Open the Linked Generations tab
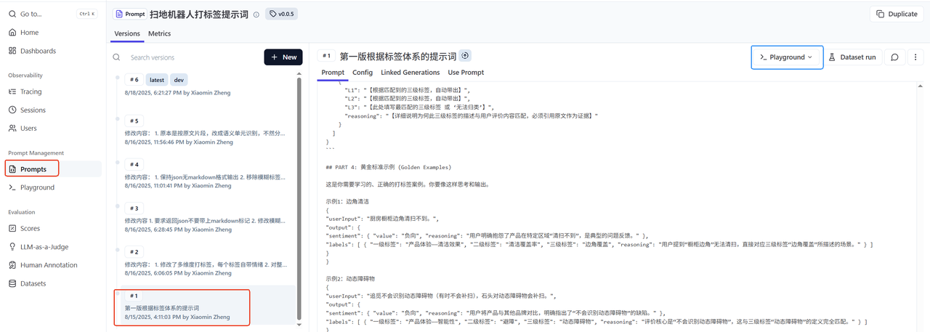 tap(411, 73)
